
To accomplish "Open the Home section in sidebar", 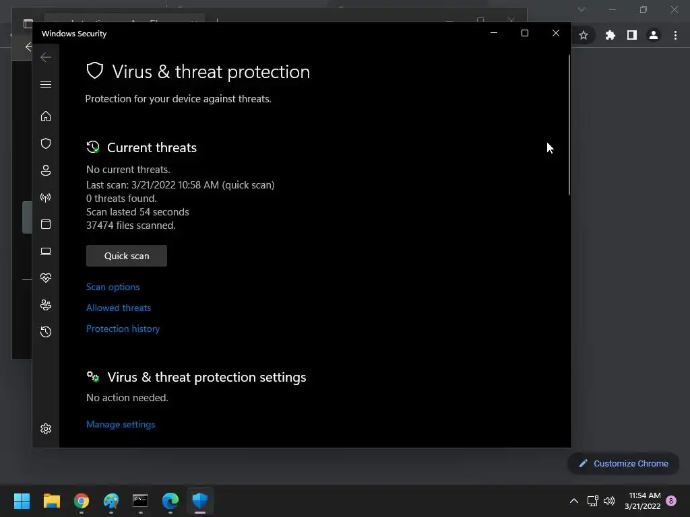I will tap(46, 116).
